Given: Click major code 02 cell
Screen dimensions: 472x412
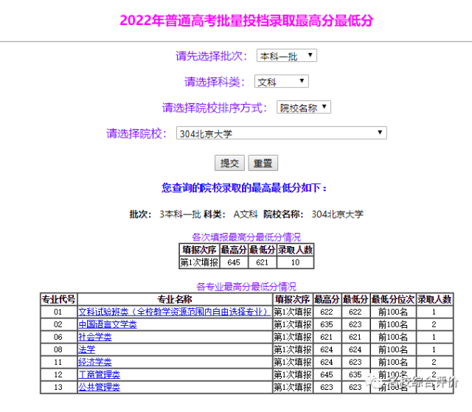Looking at the screenshot, I should coord(58,324).
